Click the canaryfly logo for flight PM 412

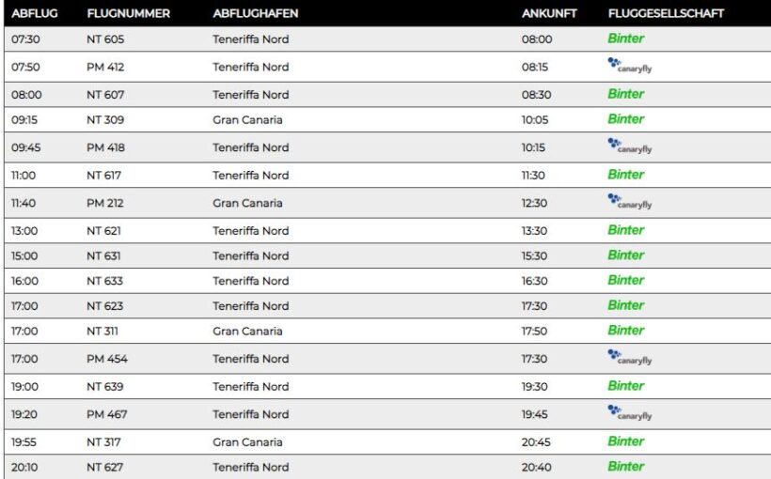[x=630, y=66]
